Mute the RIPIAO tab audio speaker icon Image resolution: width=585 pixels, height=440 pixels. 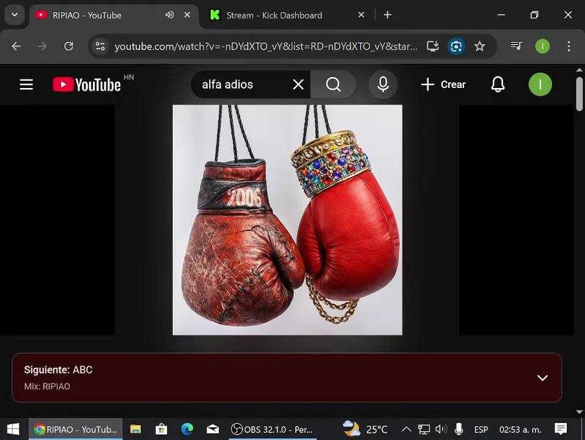coord(169,15)
